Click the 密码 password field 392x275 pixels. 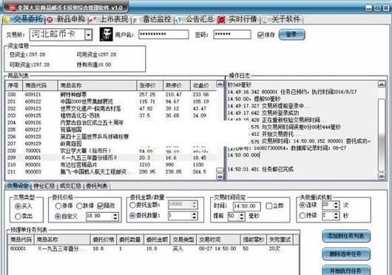pyautogui.click(x=232, y=35)
